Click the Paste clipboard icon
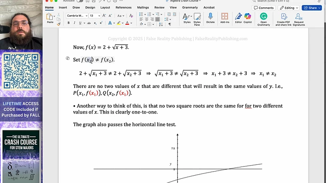 [x=49, y=16]
